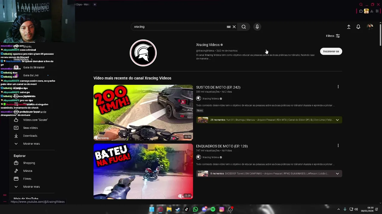Open WhatsApp from the taskbar
The width and height of the screenshot is (382, 214).
pos(195,209)
